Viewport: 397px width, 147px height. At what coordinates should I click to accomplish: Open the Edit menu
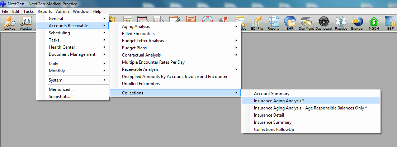16,11
